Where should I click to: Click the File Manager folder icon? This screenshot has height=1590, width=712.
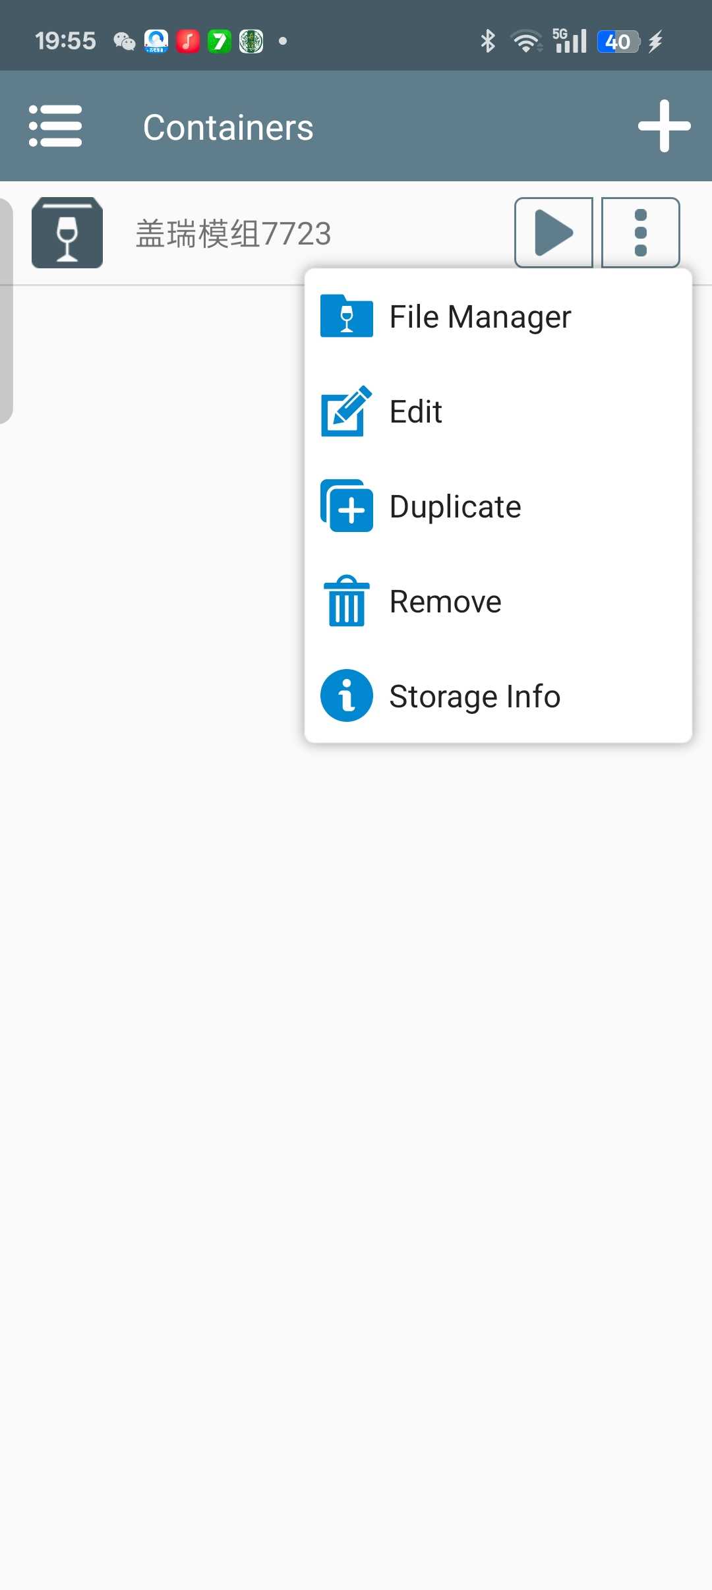[x=347, y=316]
